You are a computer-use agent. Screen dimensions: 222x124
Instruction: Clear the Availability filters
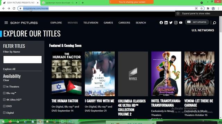click(6, 80)
